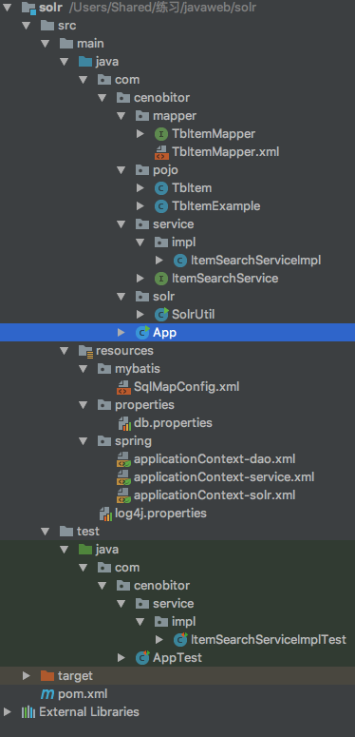355x737 pixels.
Task: Select db.properties file name
Action: pos(173,422)
